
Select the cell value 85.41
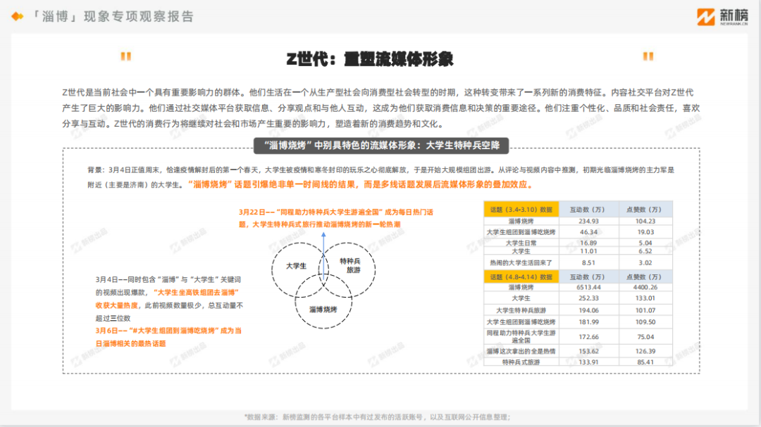[x=645, y=362]
